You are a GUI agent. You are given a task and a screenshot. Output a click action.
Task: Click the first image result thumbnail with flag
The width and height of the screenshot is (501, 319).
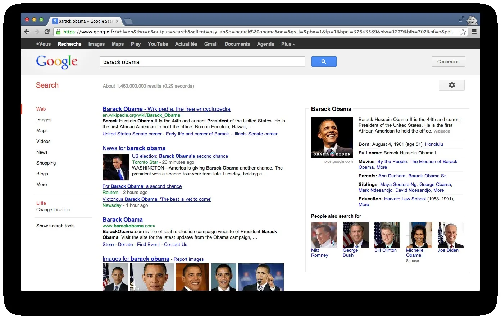pyautogui.click(x=115, y=277)
